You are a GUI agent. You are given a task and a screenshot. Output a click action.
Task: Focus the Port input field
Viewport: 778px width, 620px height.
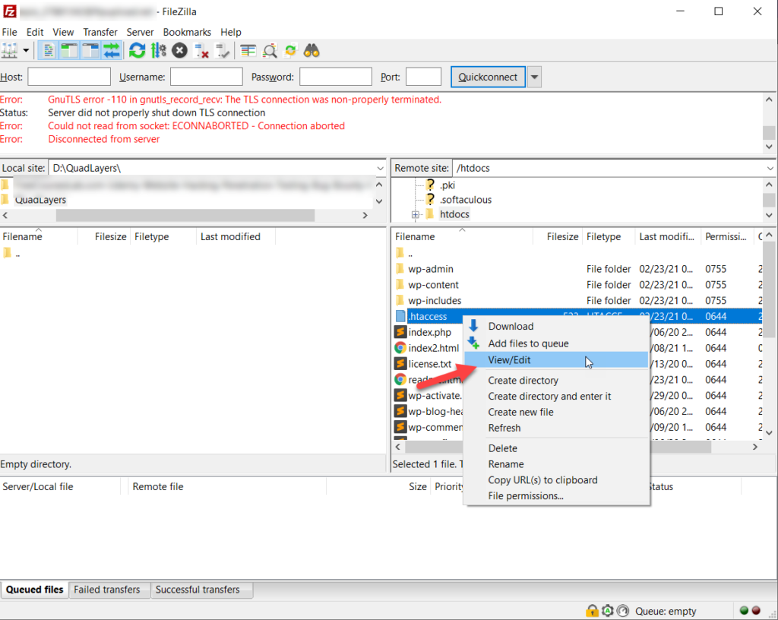[x=423, y=77]
